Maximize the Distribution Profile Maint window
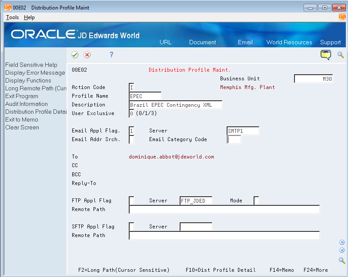Screen dimensions: 348x277 pyautogui.click(x=325, y=8)
